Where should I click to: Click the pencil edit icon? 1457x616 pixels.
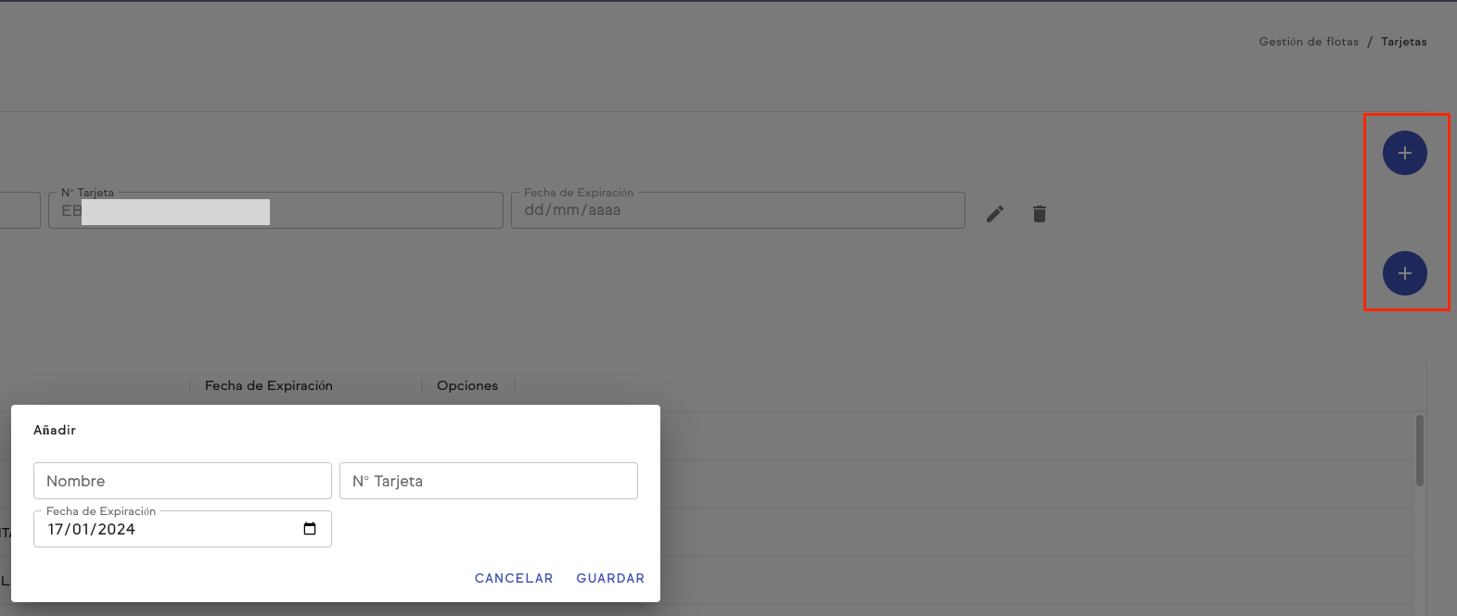(x=995, y=214)
